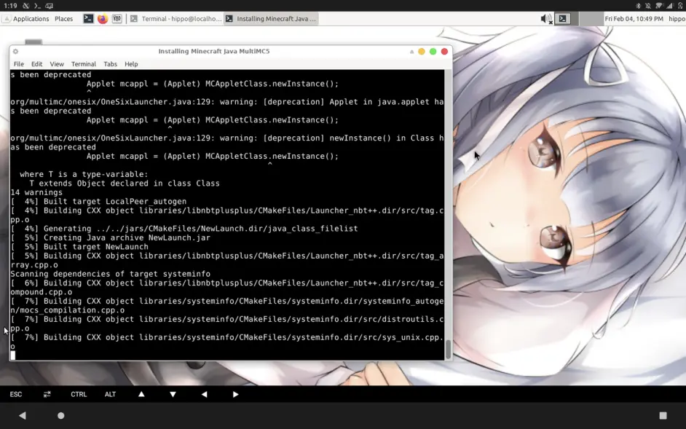Tap the Android home circle button

click(x=61, y=415)
